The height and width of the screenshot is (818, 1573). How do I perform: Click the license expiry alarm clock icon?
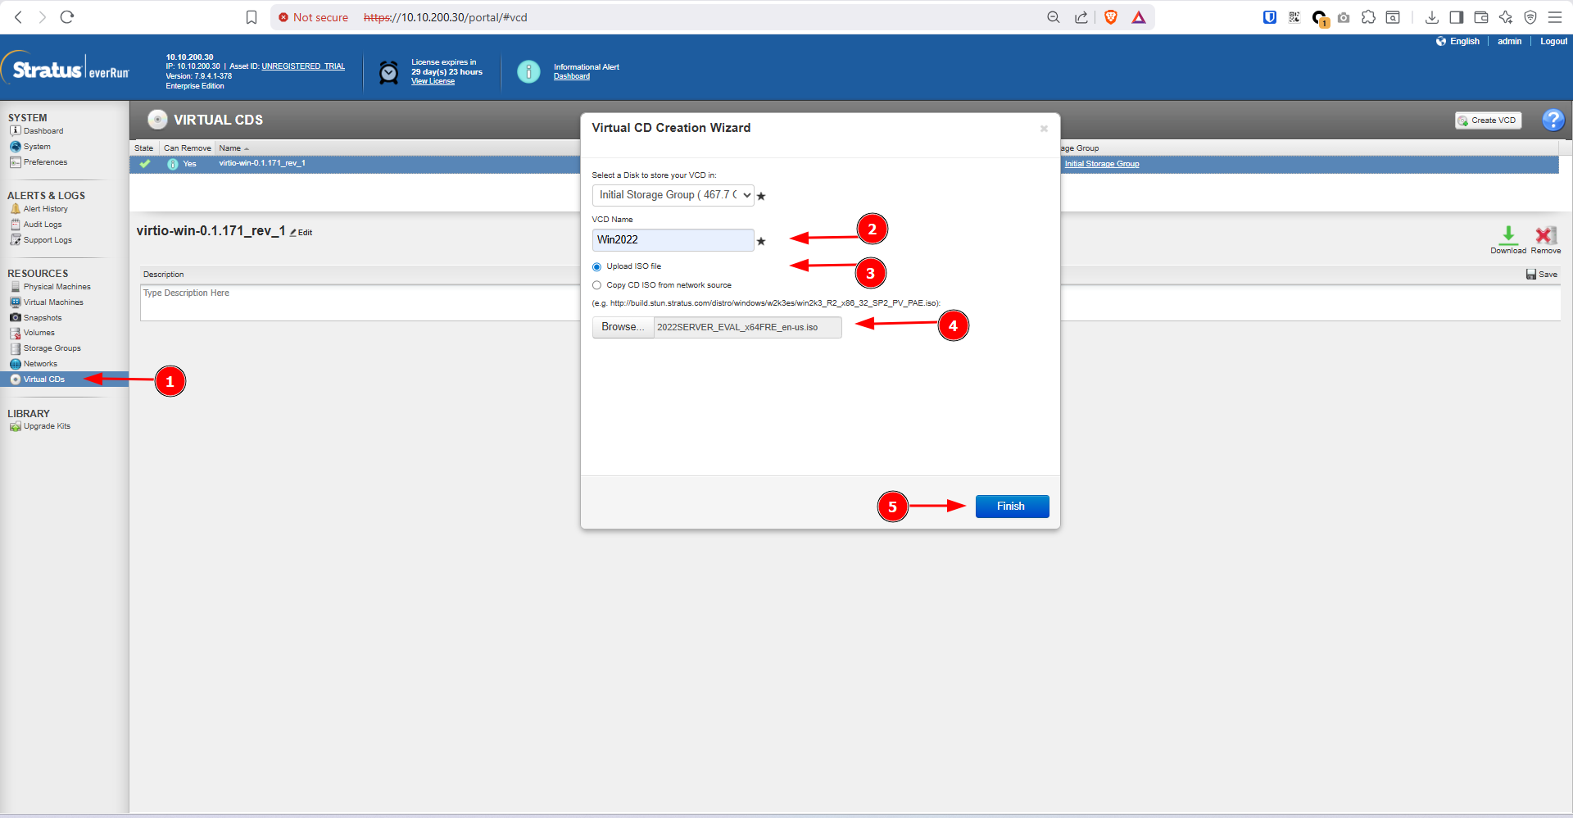point(388,72)
